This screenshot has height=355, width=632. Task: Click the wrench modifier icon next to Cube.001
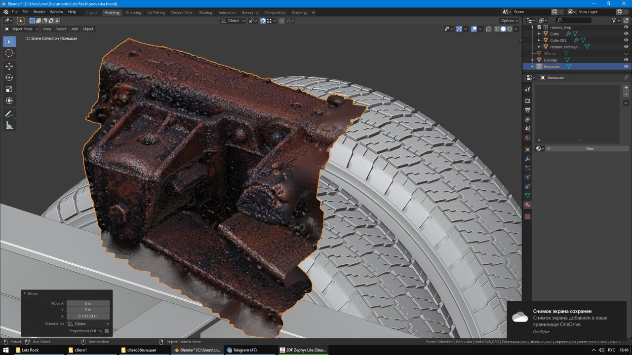click(576, 40)
